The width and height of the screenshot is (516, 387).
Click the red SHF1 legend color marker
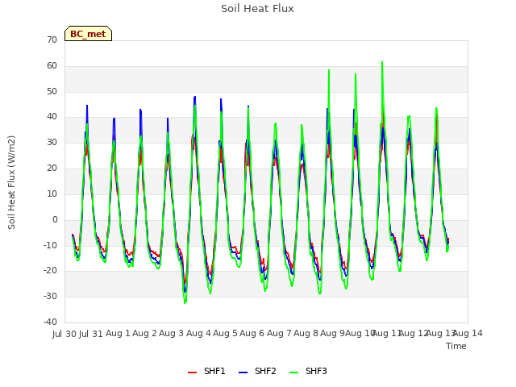pos(192,372)
